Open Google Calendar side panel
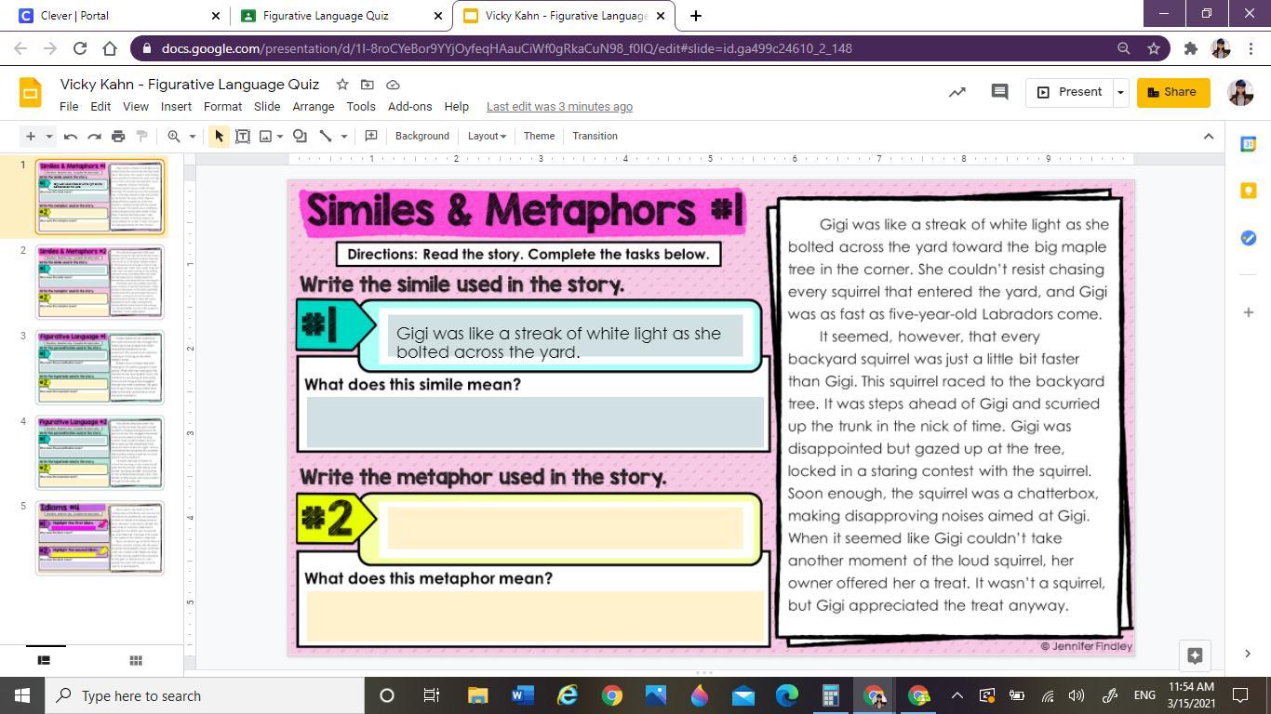The height and width of the screenshot is (714, 1271). coord(1249,144)
